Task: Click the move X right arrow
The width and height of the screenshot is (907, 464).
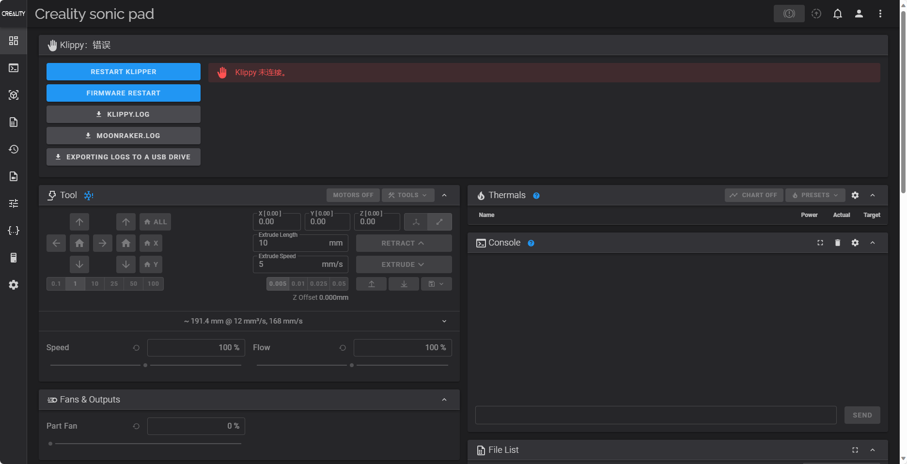Action: 103,243
